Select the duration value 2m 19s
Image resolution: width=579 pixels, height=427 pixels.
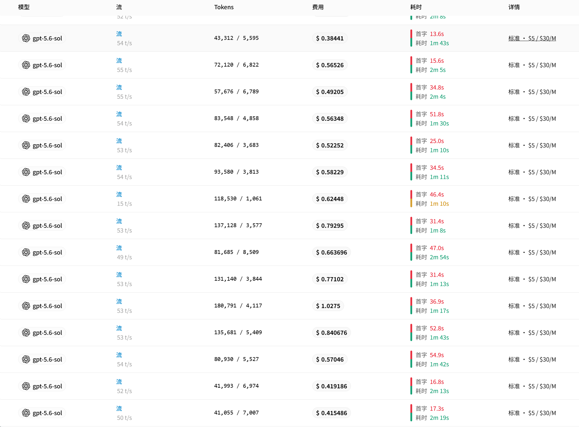(439, 418)
